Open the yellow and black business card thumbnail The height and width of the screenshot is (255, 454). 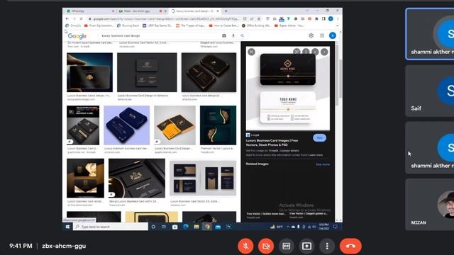175,125
